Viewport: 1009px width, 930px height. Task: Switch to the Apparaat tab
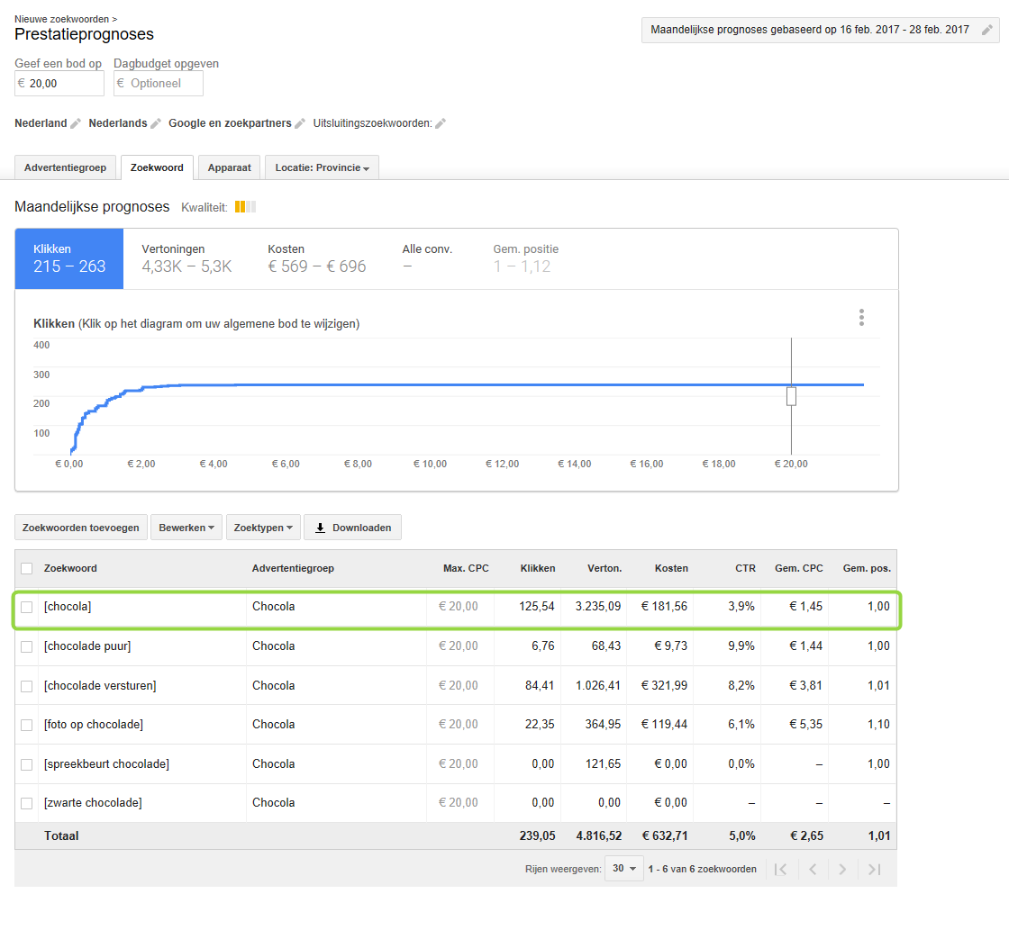(229, 167)
